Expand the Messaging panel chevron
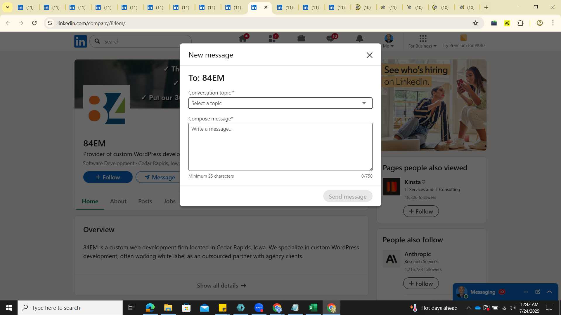This screenshot has width=561, height=315. coord(549,292)
